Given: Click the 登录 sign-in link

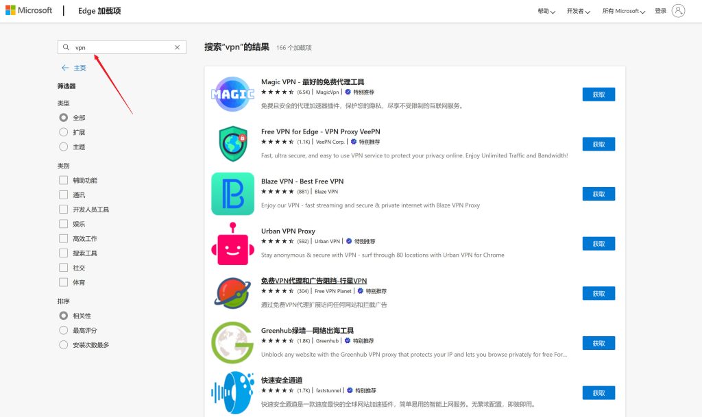Looking at the screenshot, I should coord(660,11).
